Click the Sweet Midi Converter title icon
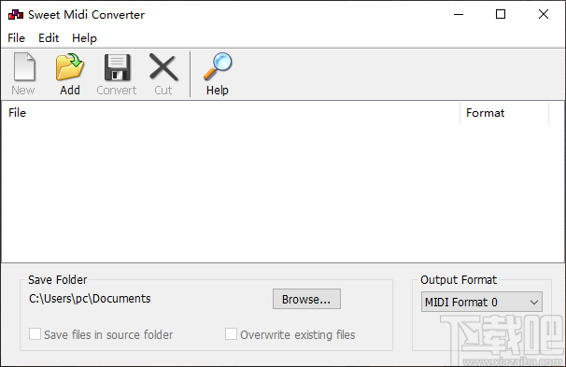 (16, 15)
